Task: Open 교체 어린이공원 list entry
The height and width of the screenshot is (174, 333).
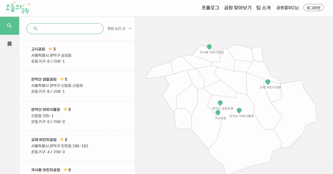Action: pos(77,146)
